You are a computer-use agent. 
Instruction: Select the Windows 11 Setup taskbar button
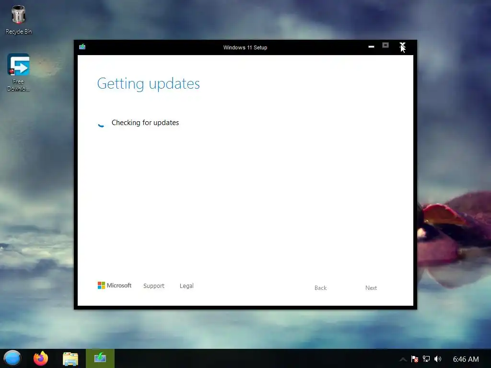[100, 358]
